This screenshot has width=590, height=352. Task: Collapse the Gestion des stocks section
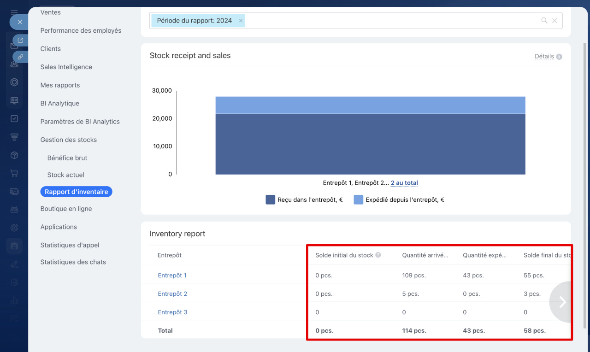[69, 140]
